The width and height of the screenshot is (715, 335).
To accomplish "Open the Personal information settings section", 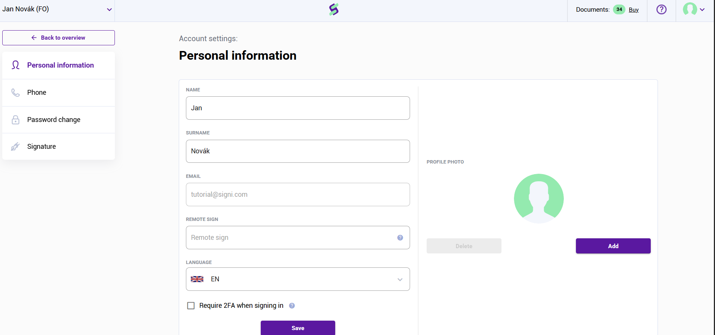I will click(59, 65).
